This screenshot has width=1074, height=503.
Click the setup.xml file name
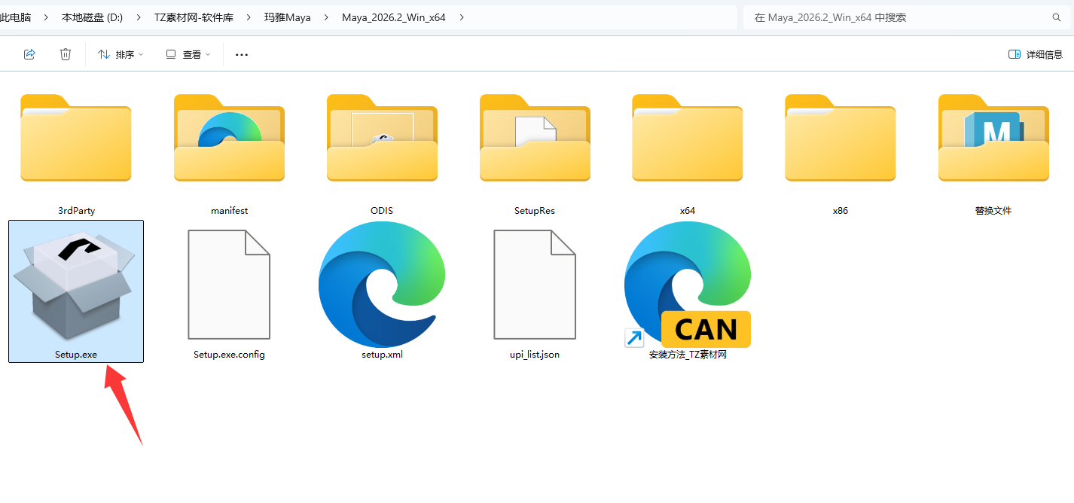point(382,354)
